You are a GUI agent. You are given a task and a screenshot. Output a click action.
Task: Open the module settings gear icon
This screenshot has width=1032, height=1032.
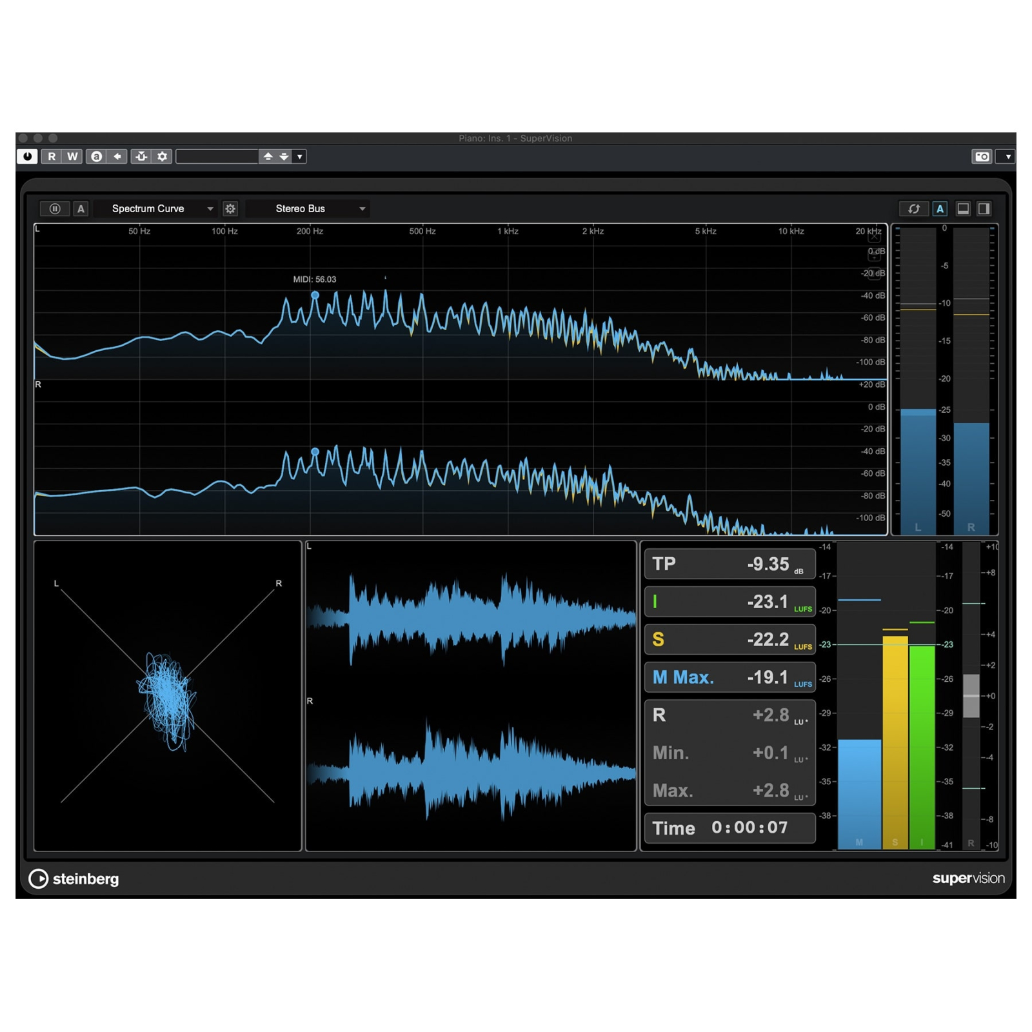pos(230,208)
